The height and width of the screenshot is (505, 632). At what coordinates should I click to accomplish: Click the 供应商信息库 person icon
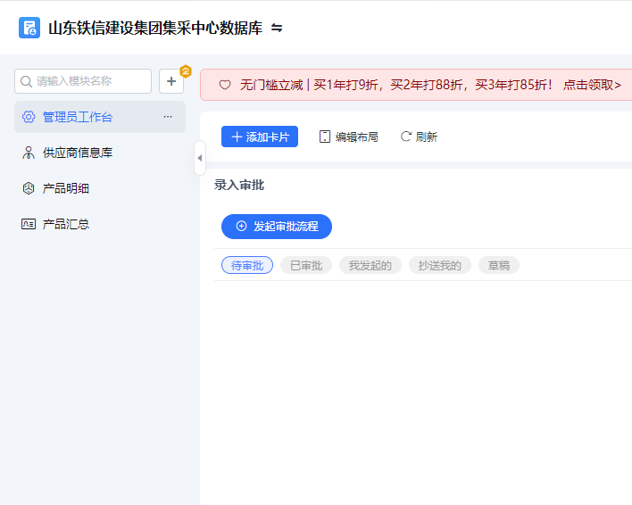coord(28,153)
